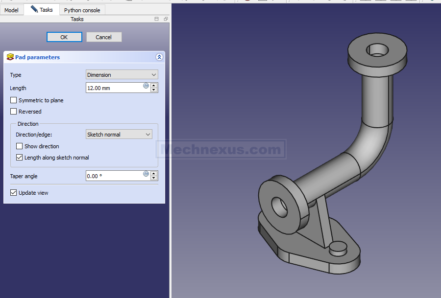This screenshot has height=298, width=441.
Task: Open the Type dropdown showing Dimension
Action: (122, 75)
